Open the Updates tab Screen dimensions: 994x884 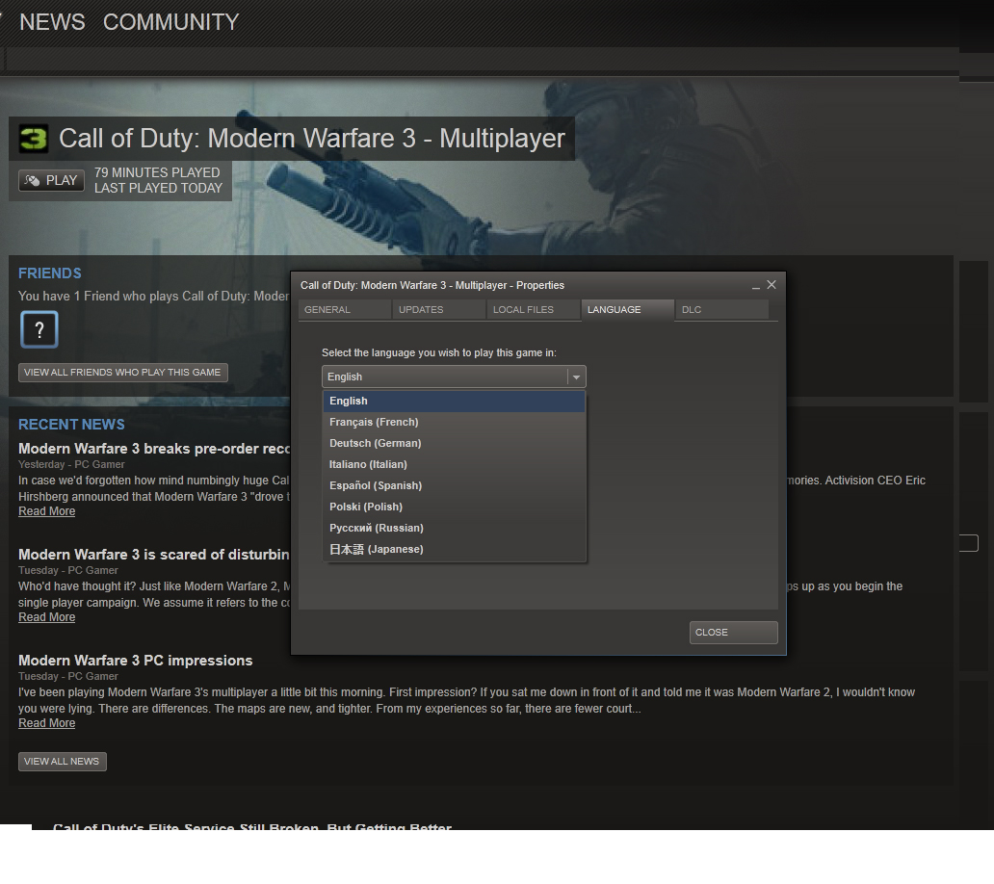438,310
